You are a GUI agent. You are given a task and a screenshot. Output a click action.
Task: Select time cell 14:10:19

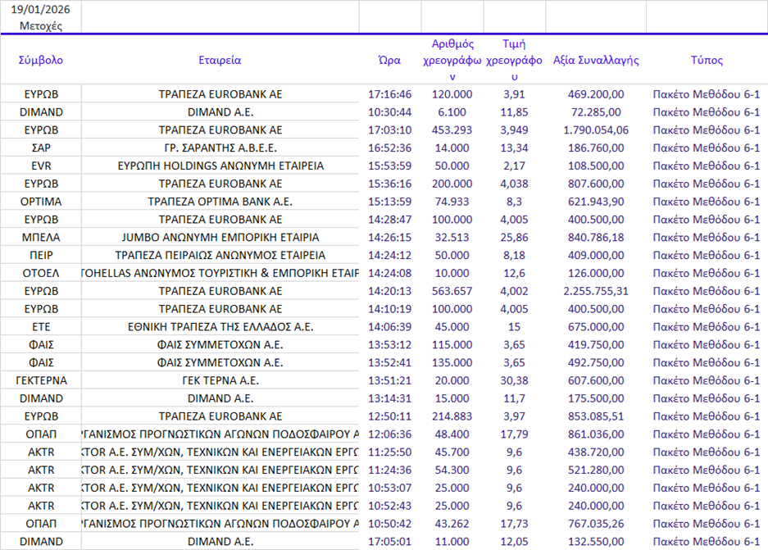tap(390, 309)
